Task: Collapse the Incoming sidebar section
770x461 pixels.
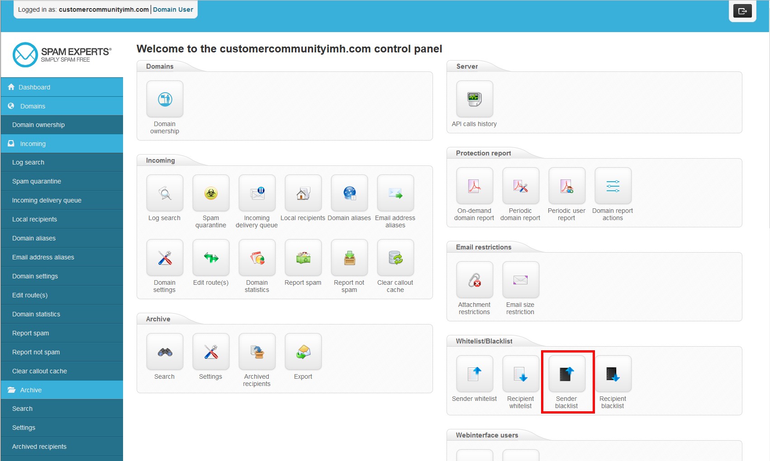Action: (33, 144)
